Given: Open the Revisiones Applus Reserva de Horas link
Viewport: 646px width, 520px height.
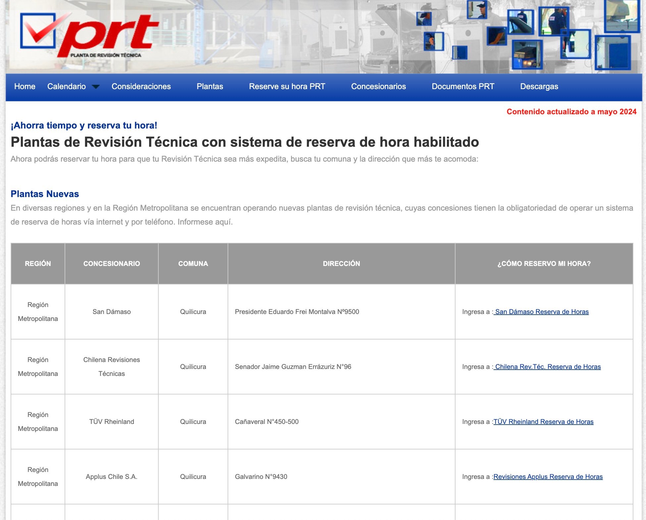Looking at the screenshot, I should tap(548, 477).
